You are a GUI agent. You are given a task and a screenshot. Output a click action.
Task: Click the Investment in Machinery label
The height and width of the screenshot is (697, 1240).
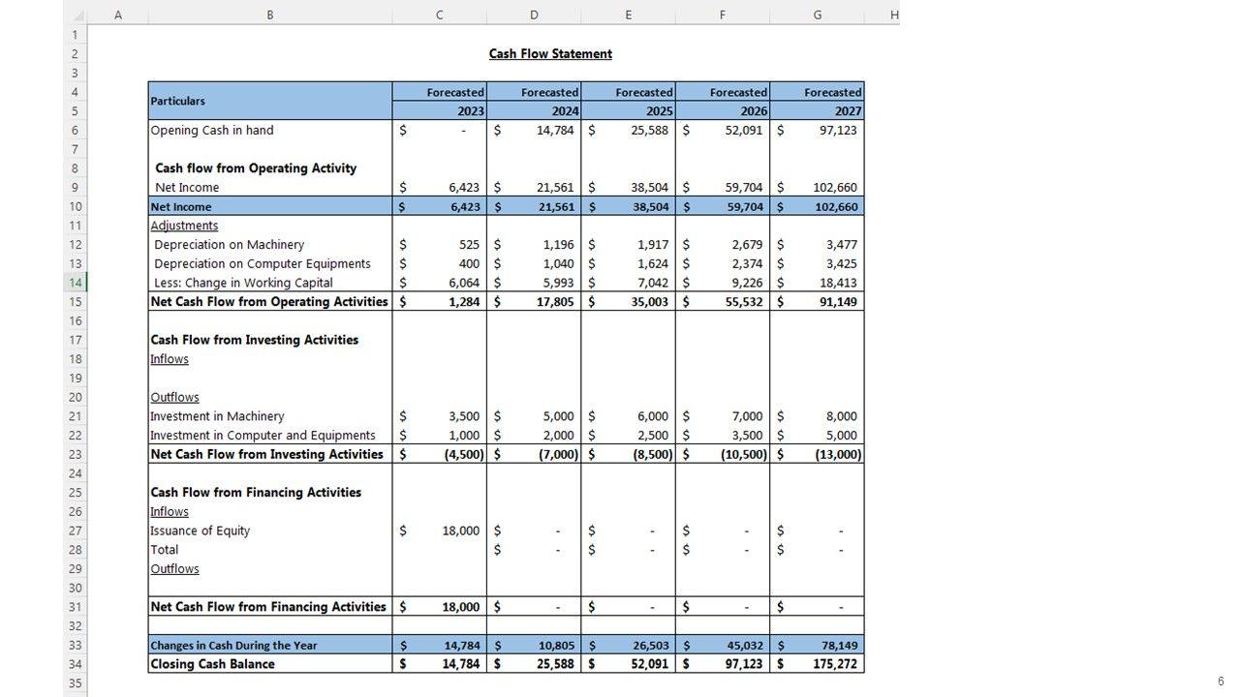pyautogui.click(x=217, y=416)
